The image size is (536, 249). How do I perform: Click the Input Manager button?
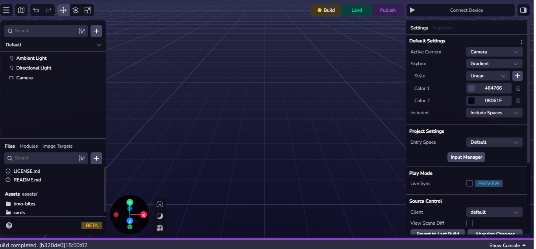coord(466,157)
